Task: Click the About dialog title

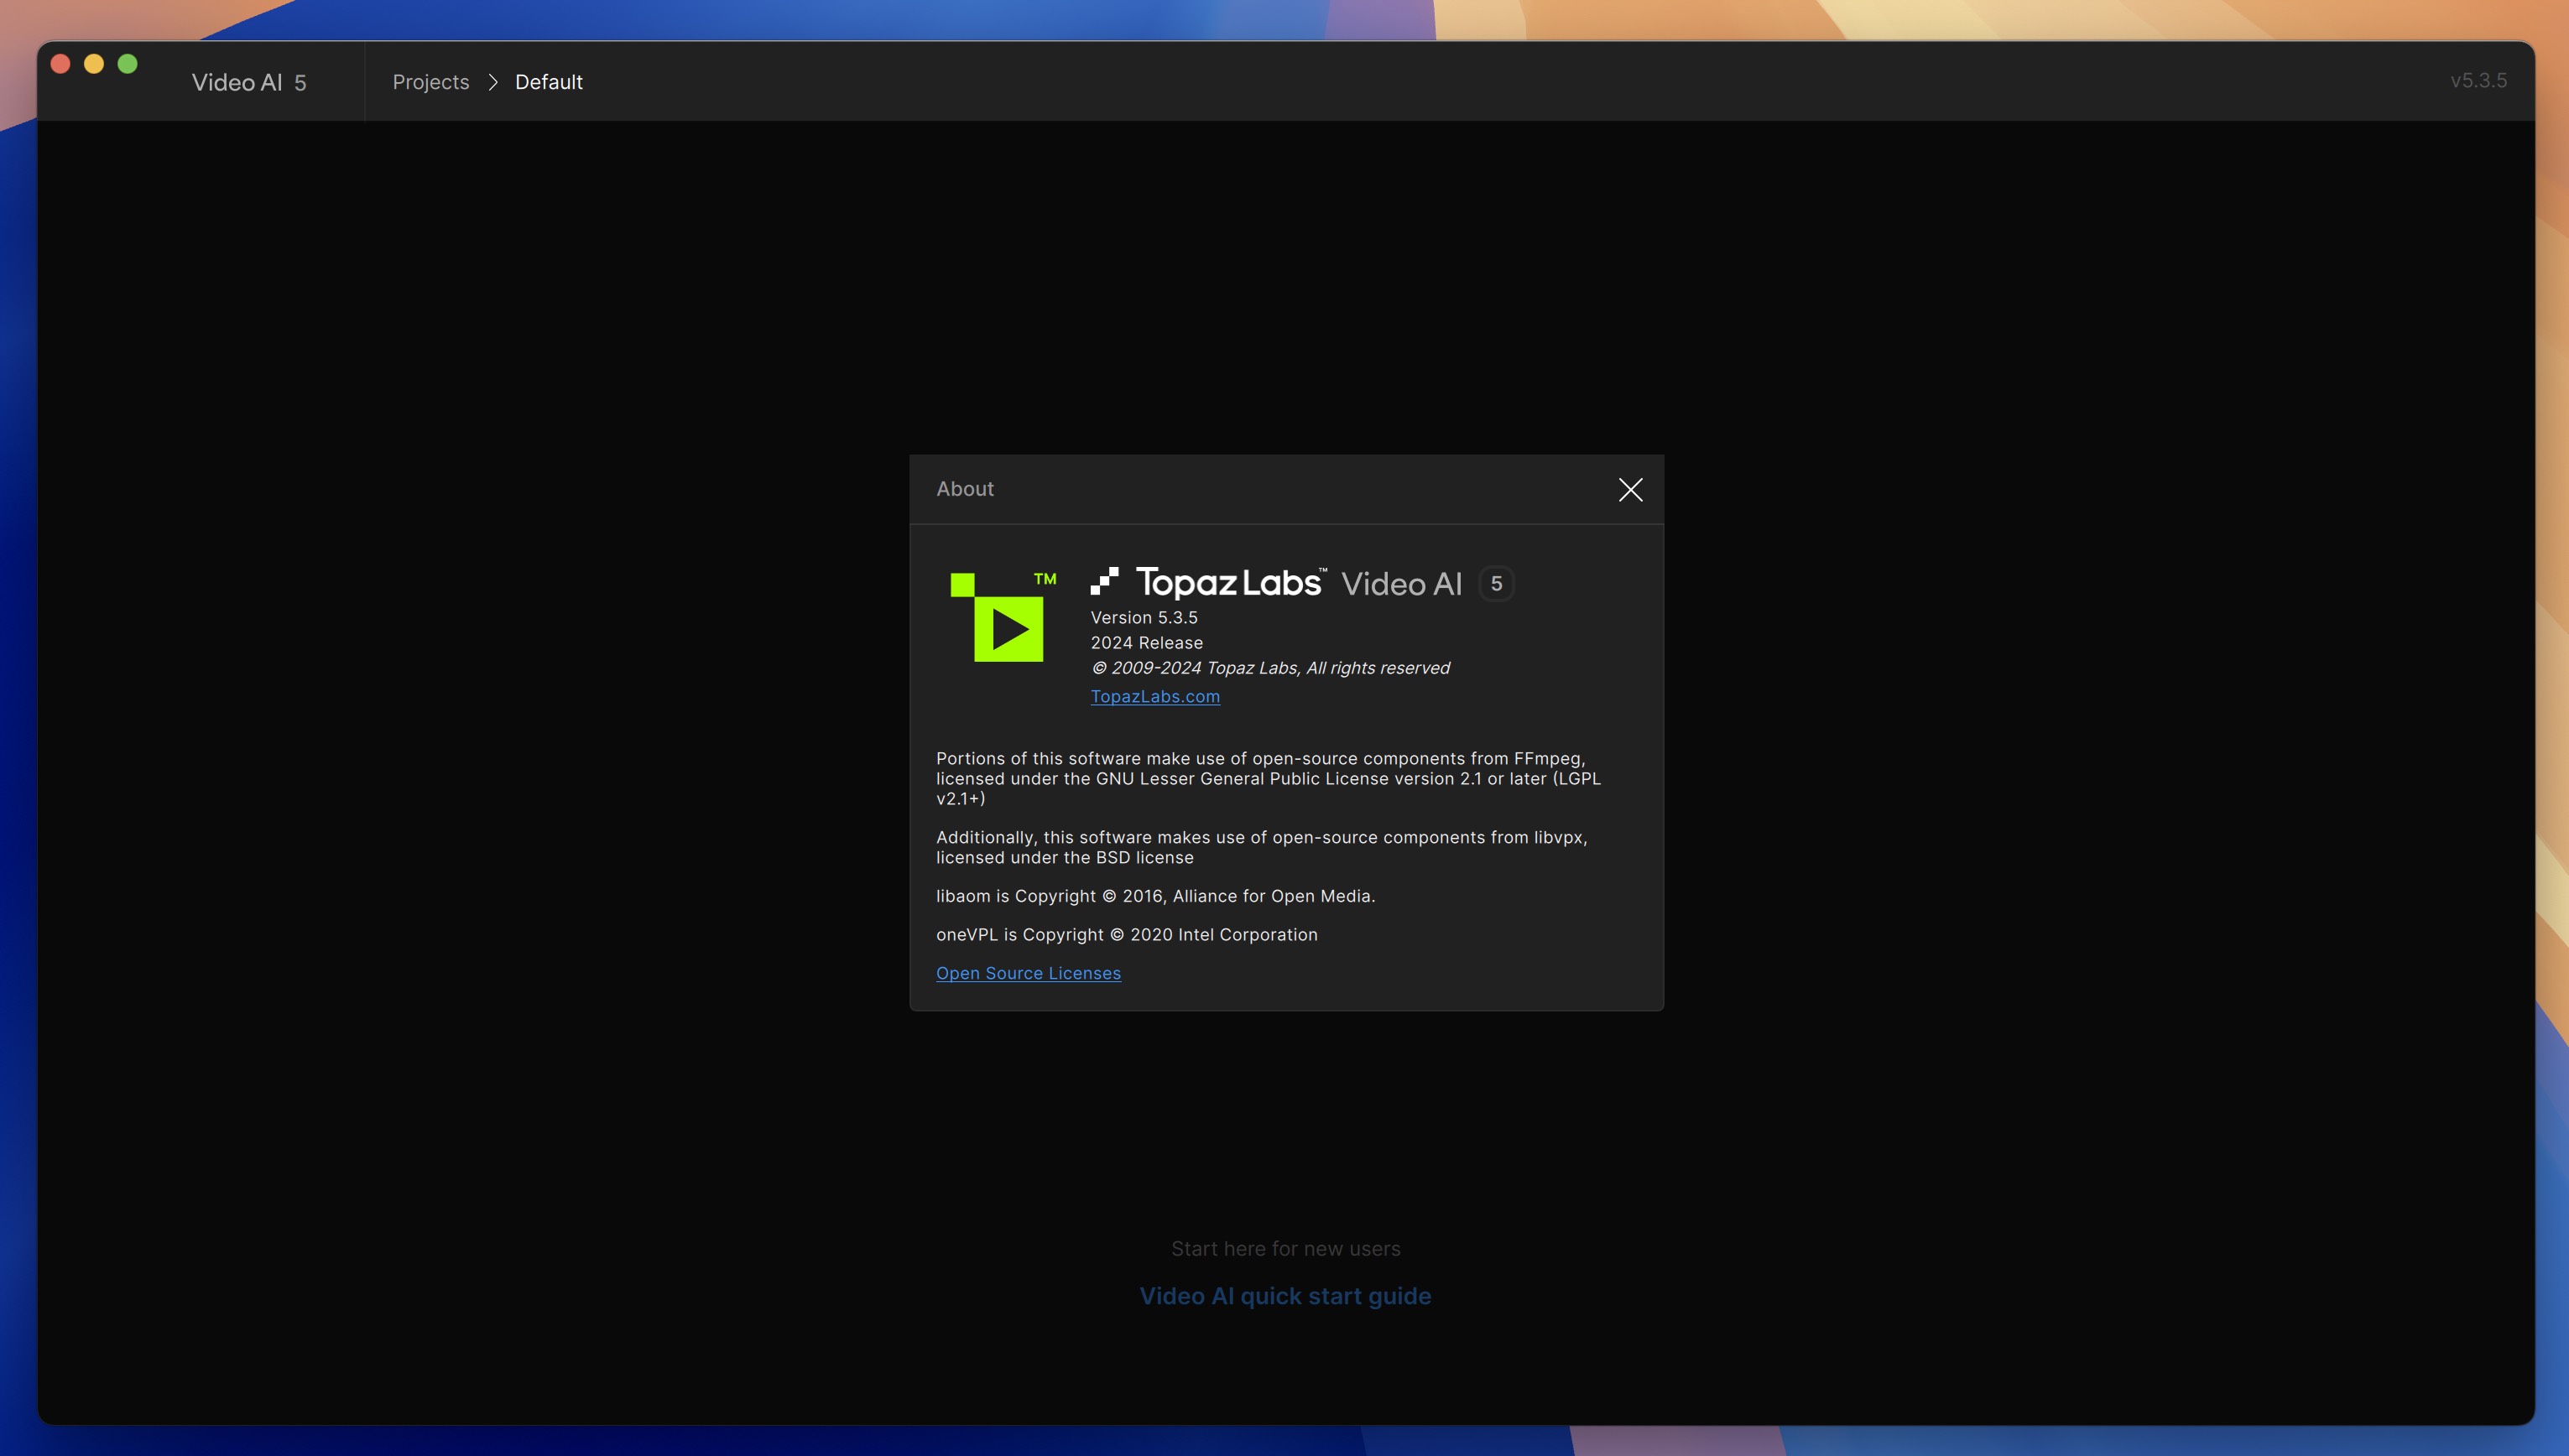Action: (964, 489)
